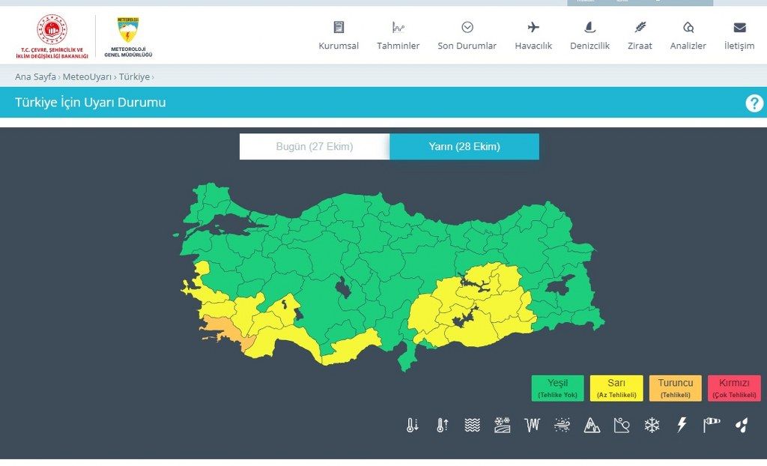Click the Tahminler chart icon
Screen dimensions: 767x466
pyautogui.click(x=398, y=27)
